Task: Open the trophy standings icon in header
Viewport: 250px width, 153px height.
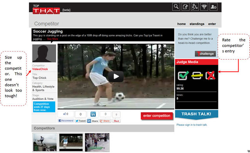Action: click(204, 7)
